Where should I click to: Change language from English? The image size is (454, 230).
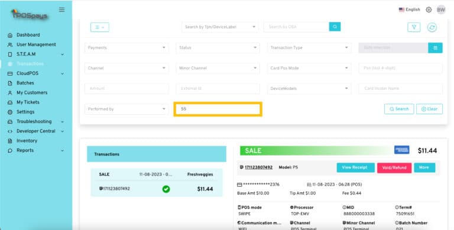click(x=409, y=9)
